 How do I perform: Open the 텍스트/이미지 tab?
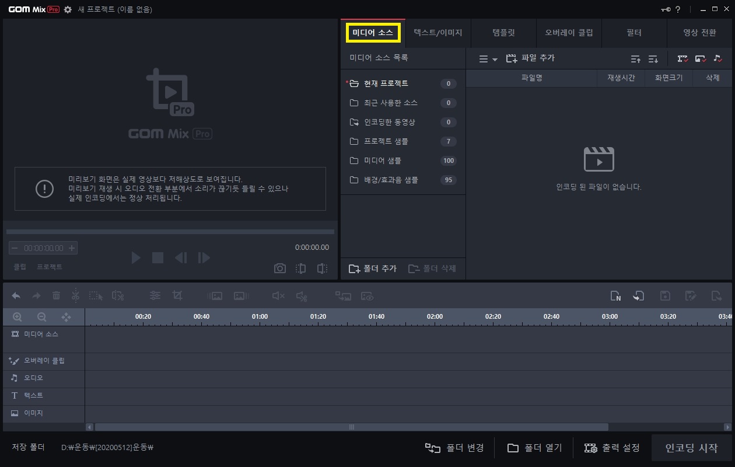(438, 33)
